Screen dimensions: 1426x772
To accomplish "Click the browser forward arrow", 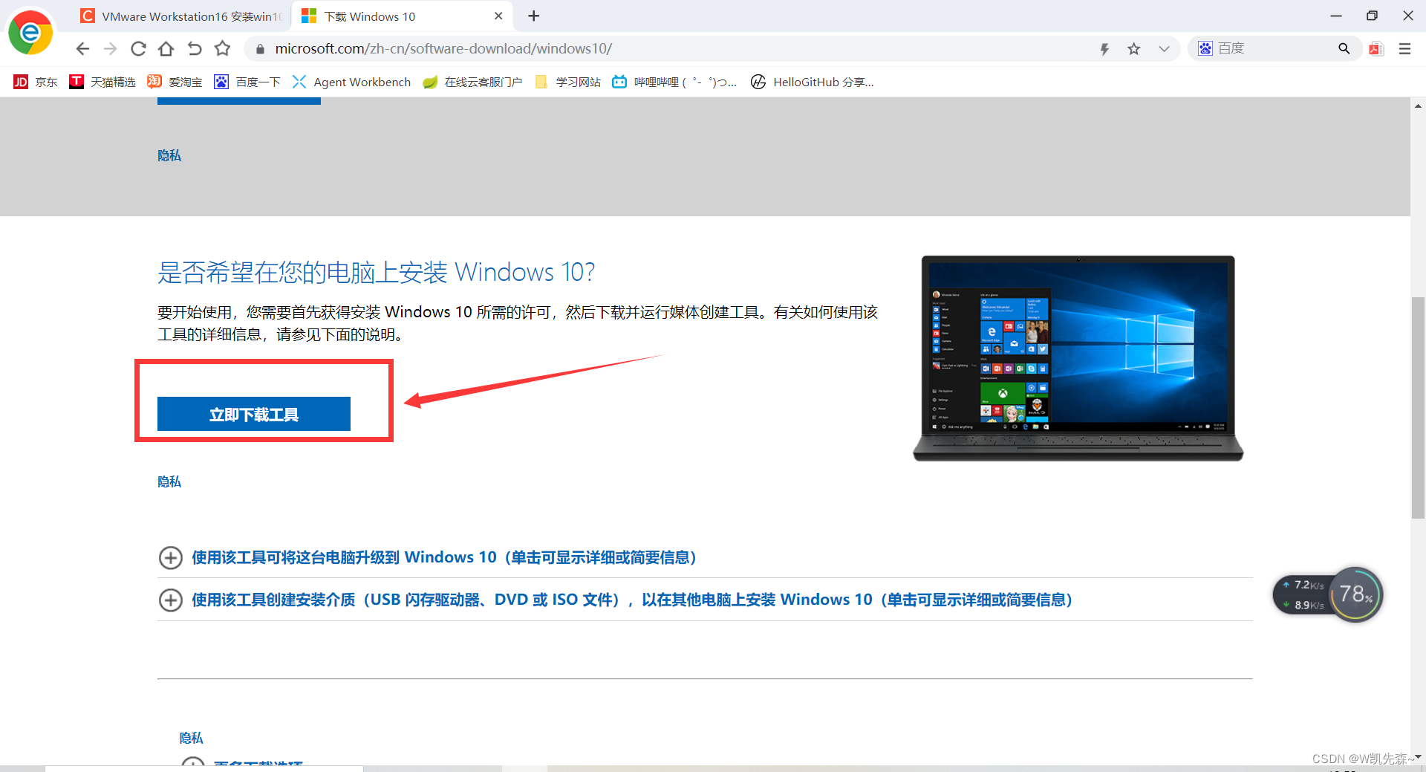I will click(110, 49).
